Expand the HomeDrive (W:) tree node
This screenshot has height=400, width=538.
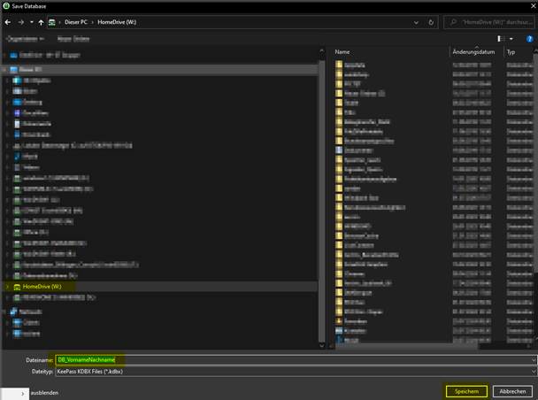[8, 287]
